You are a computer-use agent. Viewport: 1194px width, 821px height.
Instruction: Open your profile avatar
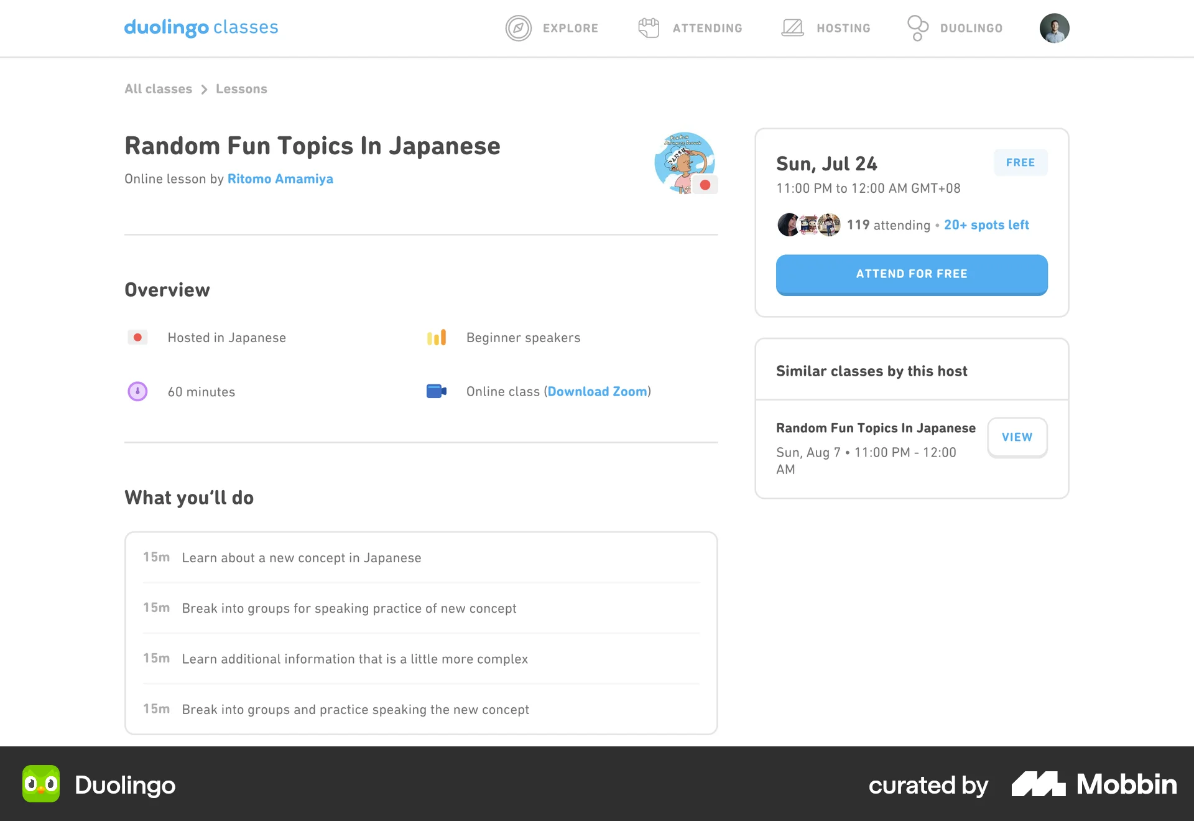tap(1054, 28)
